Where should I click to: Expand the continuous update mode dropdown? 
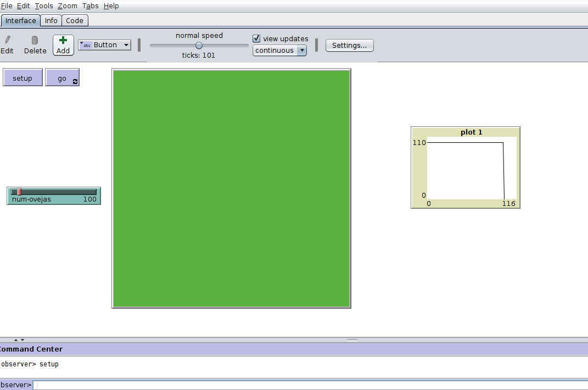[279, 51]
